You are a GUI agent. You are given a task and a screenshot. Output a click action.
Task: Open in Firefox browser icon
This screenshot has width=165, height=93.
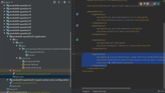pyautogui.click(x=144, y=4)
